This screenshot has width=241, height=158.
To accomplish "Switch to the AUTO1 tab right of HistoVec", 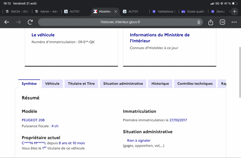I will pos(133,11).
